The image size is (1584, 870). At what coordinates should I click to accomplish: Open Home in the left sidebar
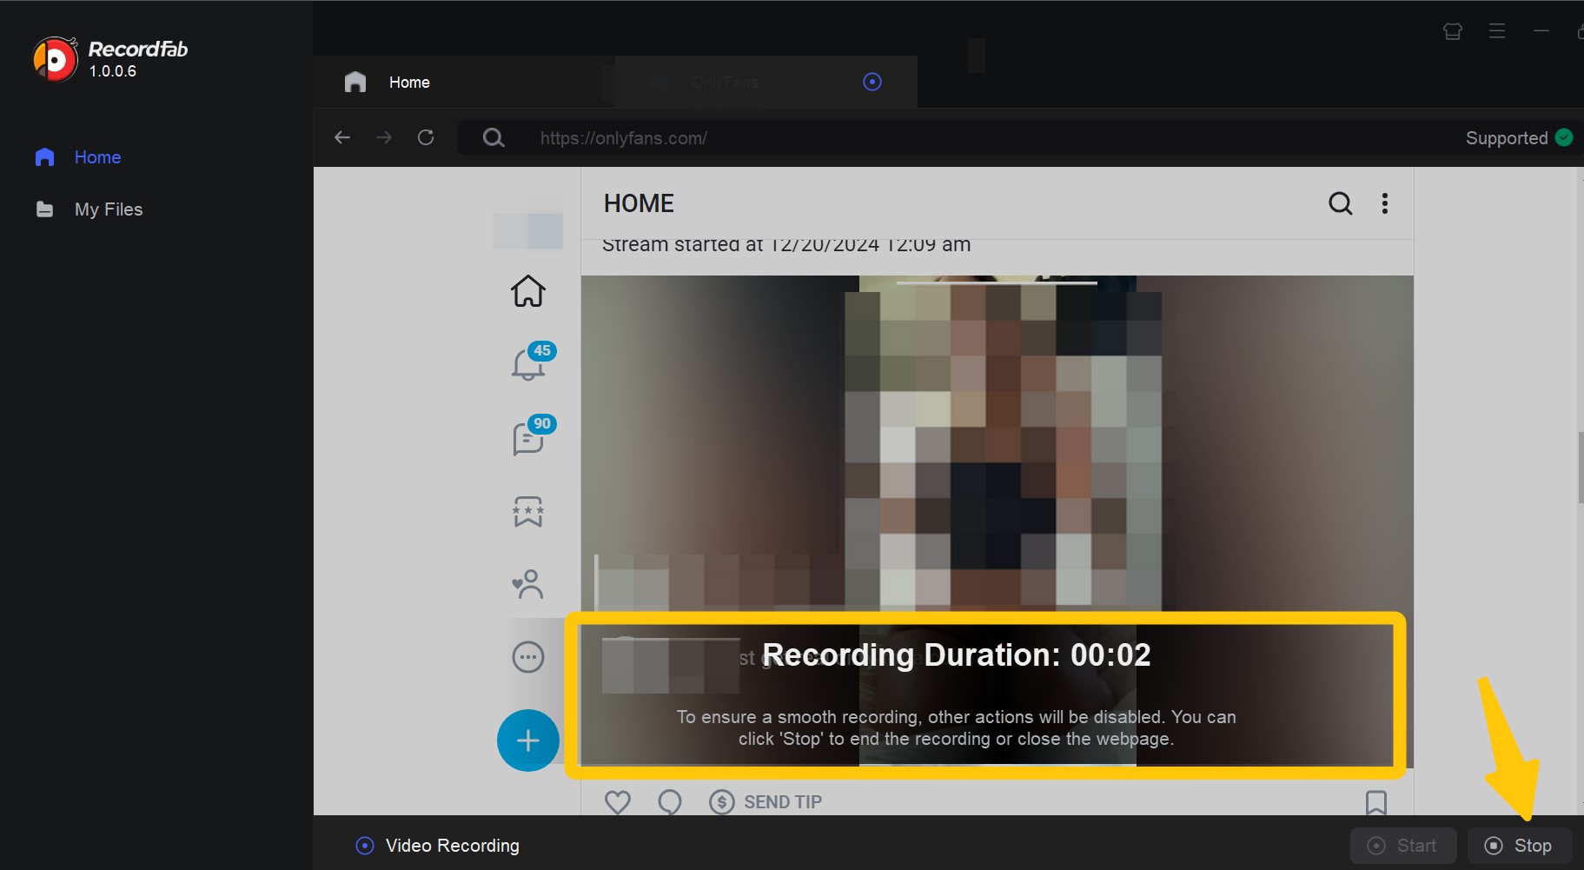(78, 157)
